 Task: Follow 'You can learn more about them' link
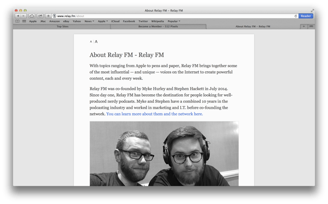(154, 114)
